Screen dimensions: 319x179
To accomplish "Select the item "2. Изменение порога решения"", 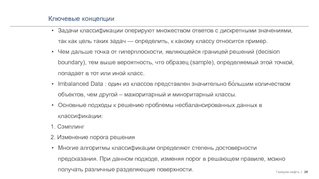I will coord(93,137).
